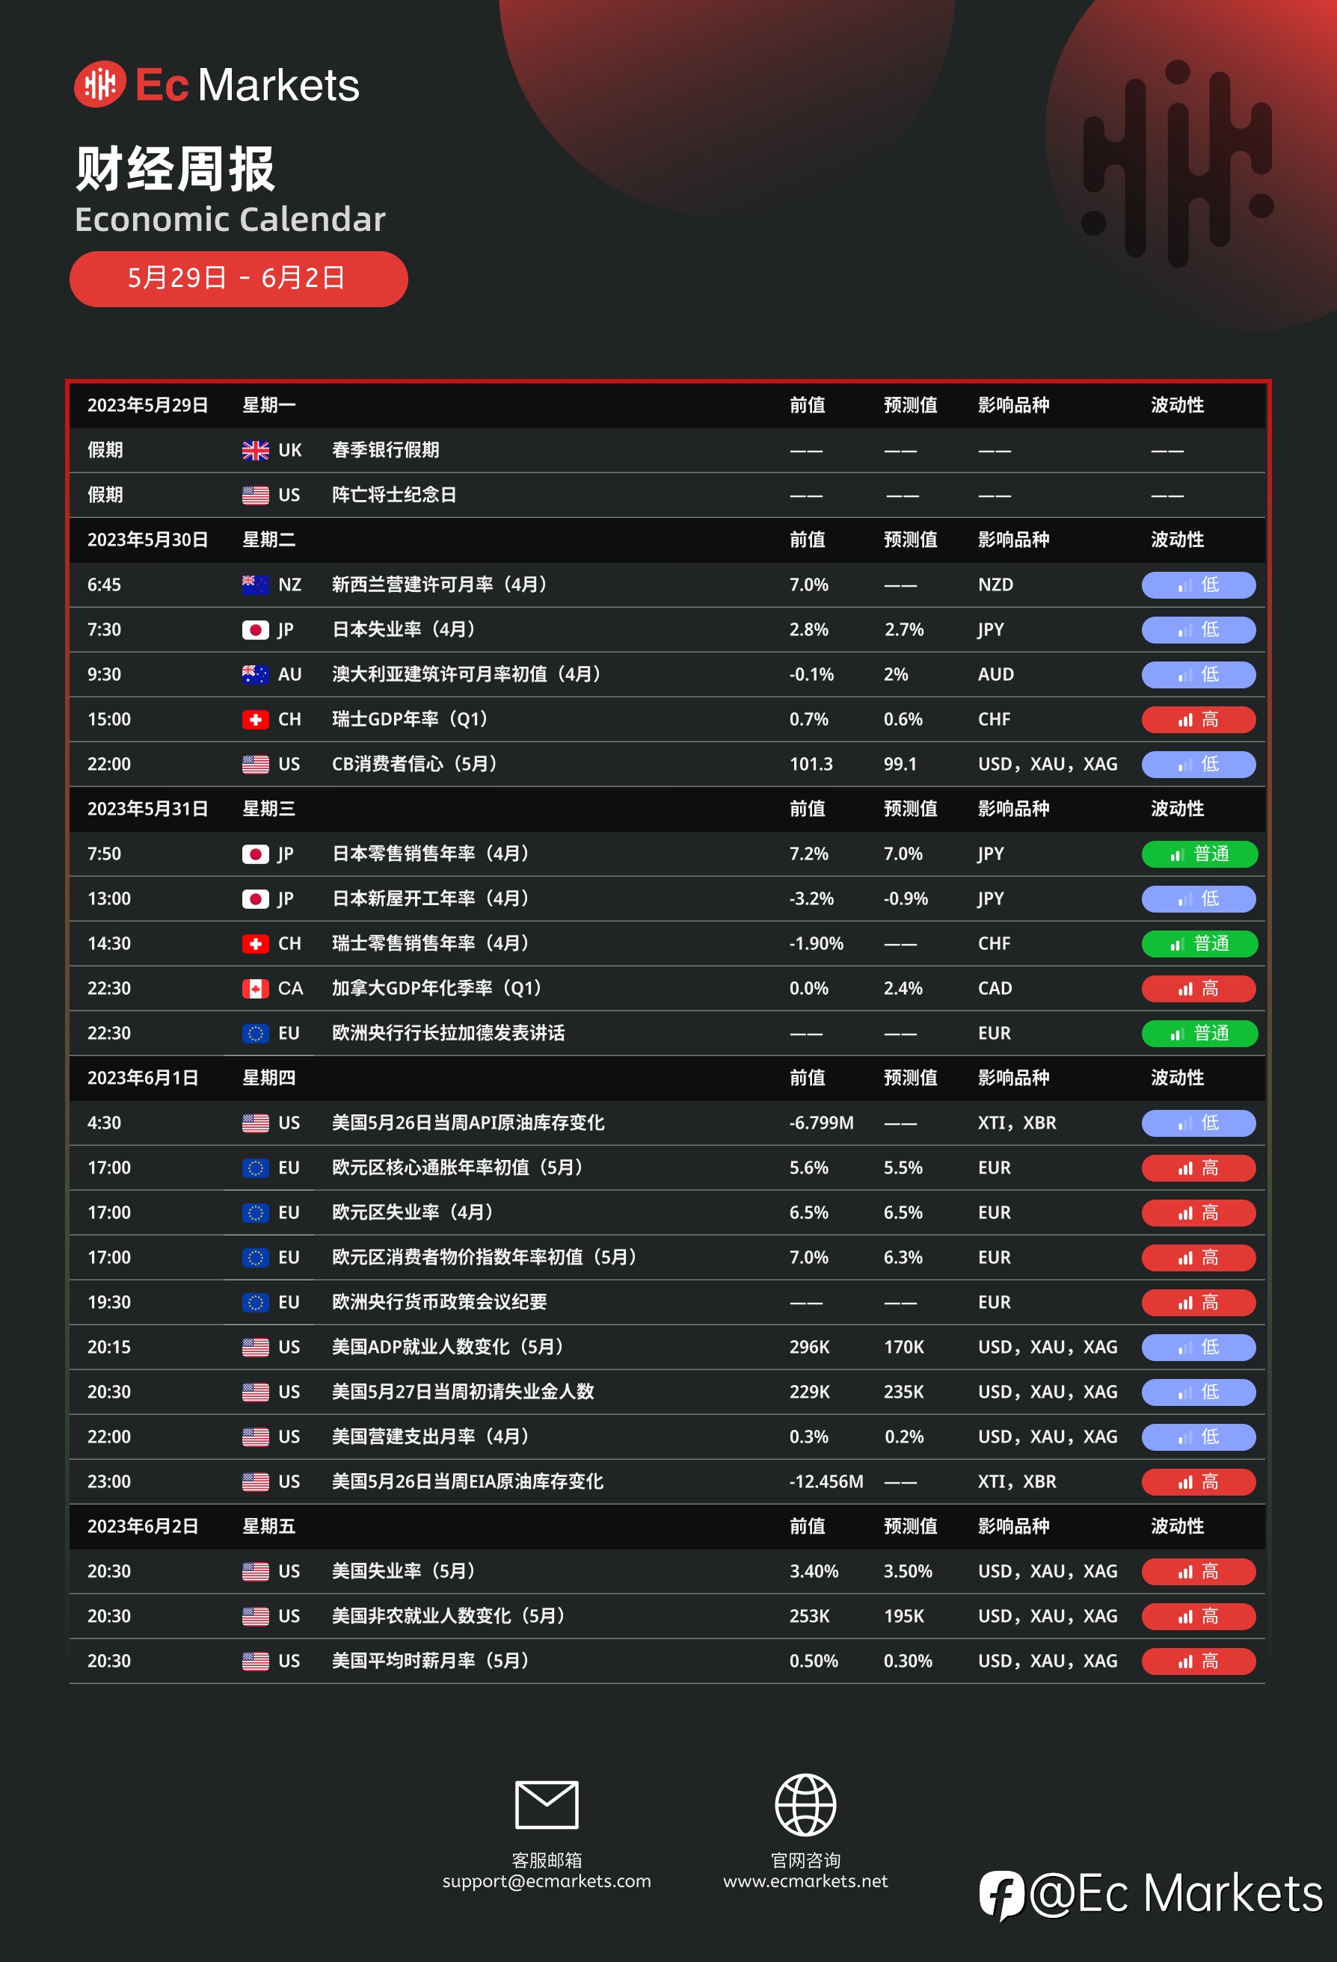The image size is (1337, 1962).
Task: Click the Japan flag in 日本零售销售年率 row
Action: pos(255,854)
